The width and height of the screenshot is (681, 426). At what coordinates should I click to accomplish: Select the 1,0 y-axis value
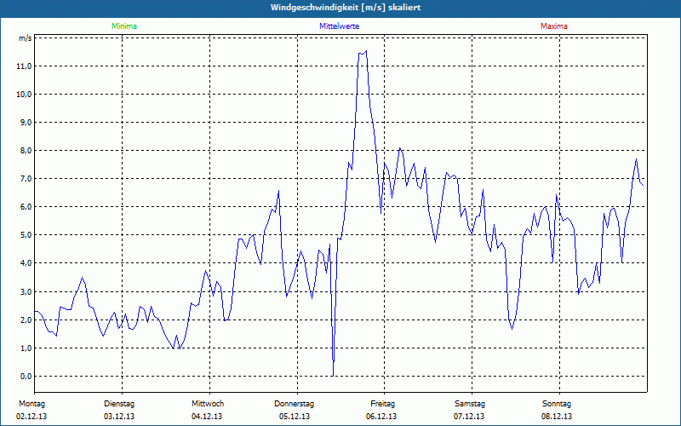pyautogui.click(x=26, y=348)
